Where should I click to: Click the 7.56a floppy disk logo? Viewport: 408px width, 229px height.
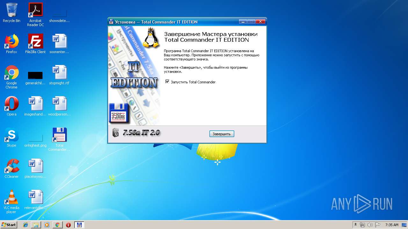pyautogui.click(x=119, y=113)
